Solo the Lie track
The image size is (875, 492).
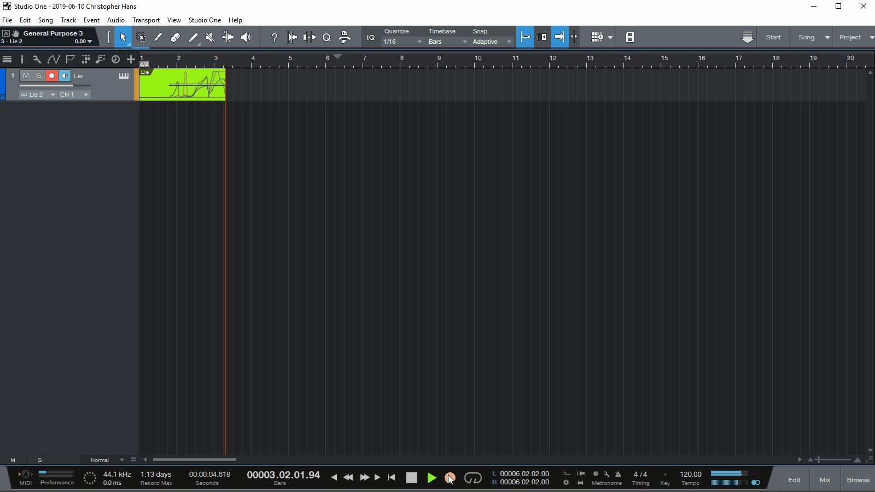[38, 76]
